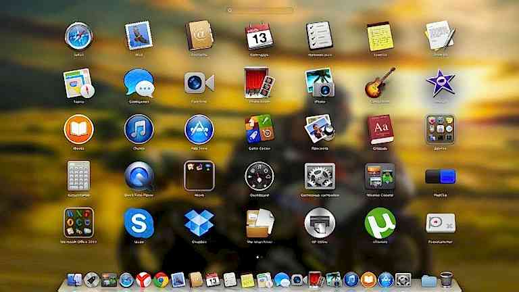Launch uTorrent green icon
This screenshot has height=292, width=519.
(x=380, y=222)
